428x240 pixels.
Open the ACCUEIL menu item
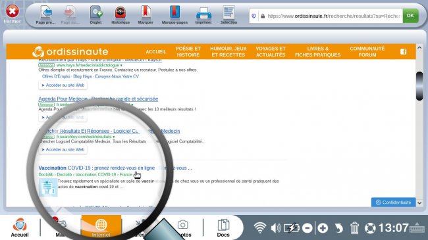pyautogui.click(x=156, y=52)
